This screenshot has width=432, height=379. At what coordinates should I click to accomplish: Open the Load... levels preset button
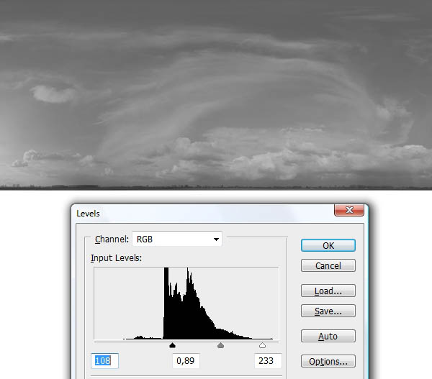[x=328, y=291]
